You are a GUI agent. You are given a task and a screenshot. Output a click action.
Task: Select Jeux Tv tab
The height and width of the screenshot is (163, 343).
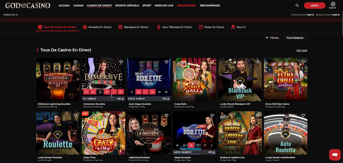point(238,27)
